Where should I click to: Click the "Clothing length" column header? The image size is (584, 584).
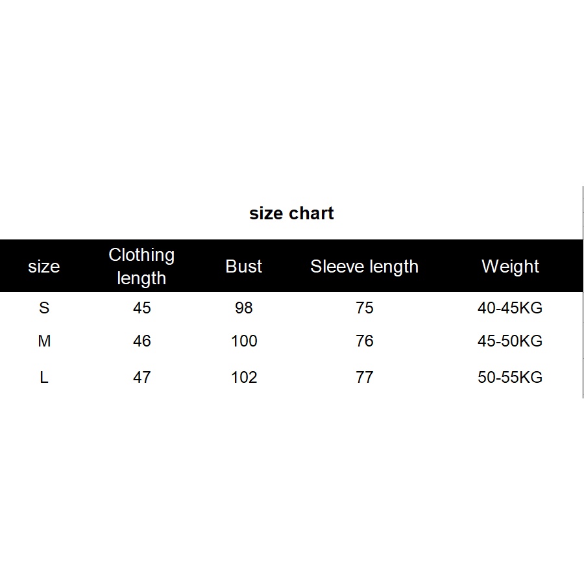click(141, 267)
